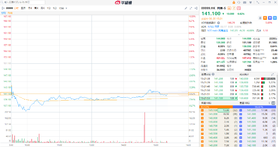Click ask level 9 price 142.000

point(251,141)
